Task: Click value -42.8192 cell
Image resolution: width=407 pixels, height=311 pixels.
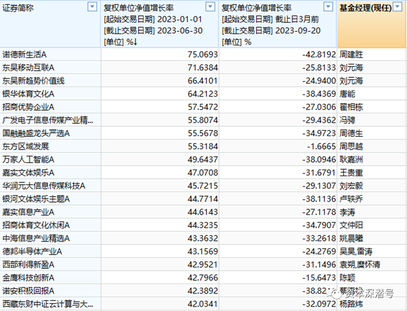Action: point(319,55)
